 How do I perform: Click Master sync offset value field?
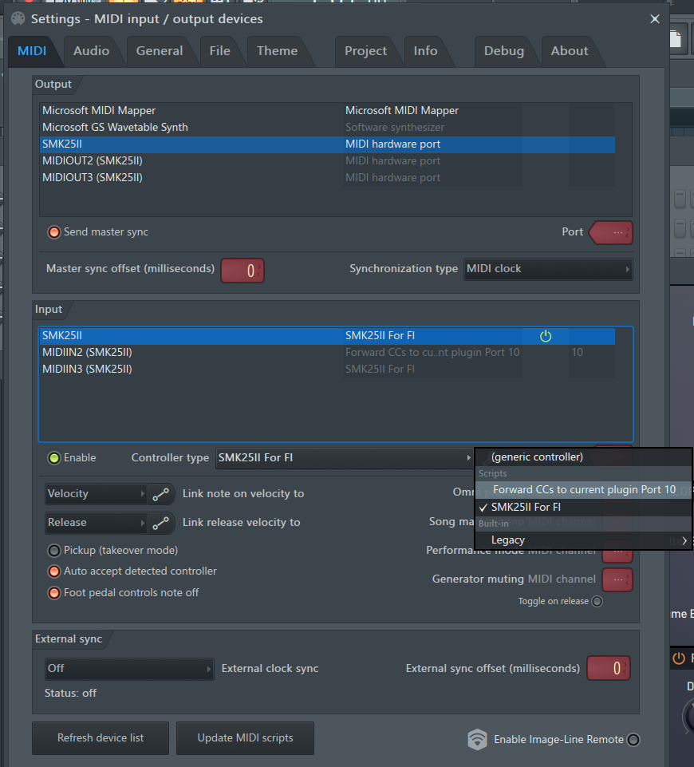(243, 271)
